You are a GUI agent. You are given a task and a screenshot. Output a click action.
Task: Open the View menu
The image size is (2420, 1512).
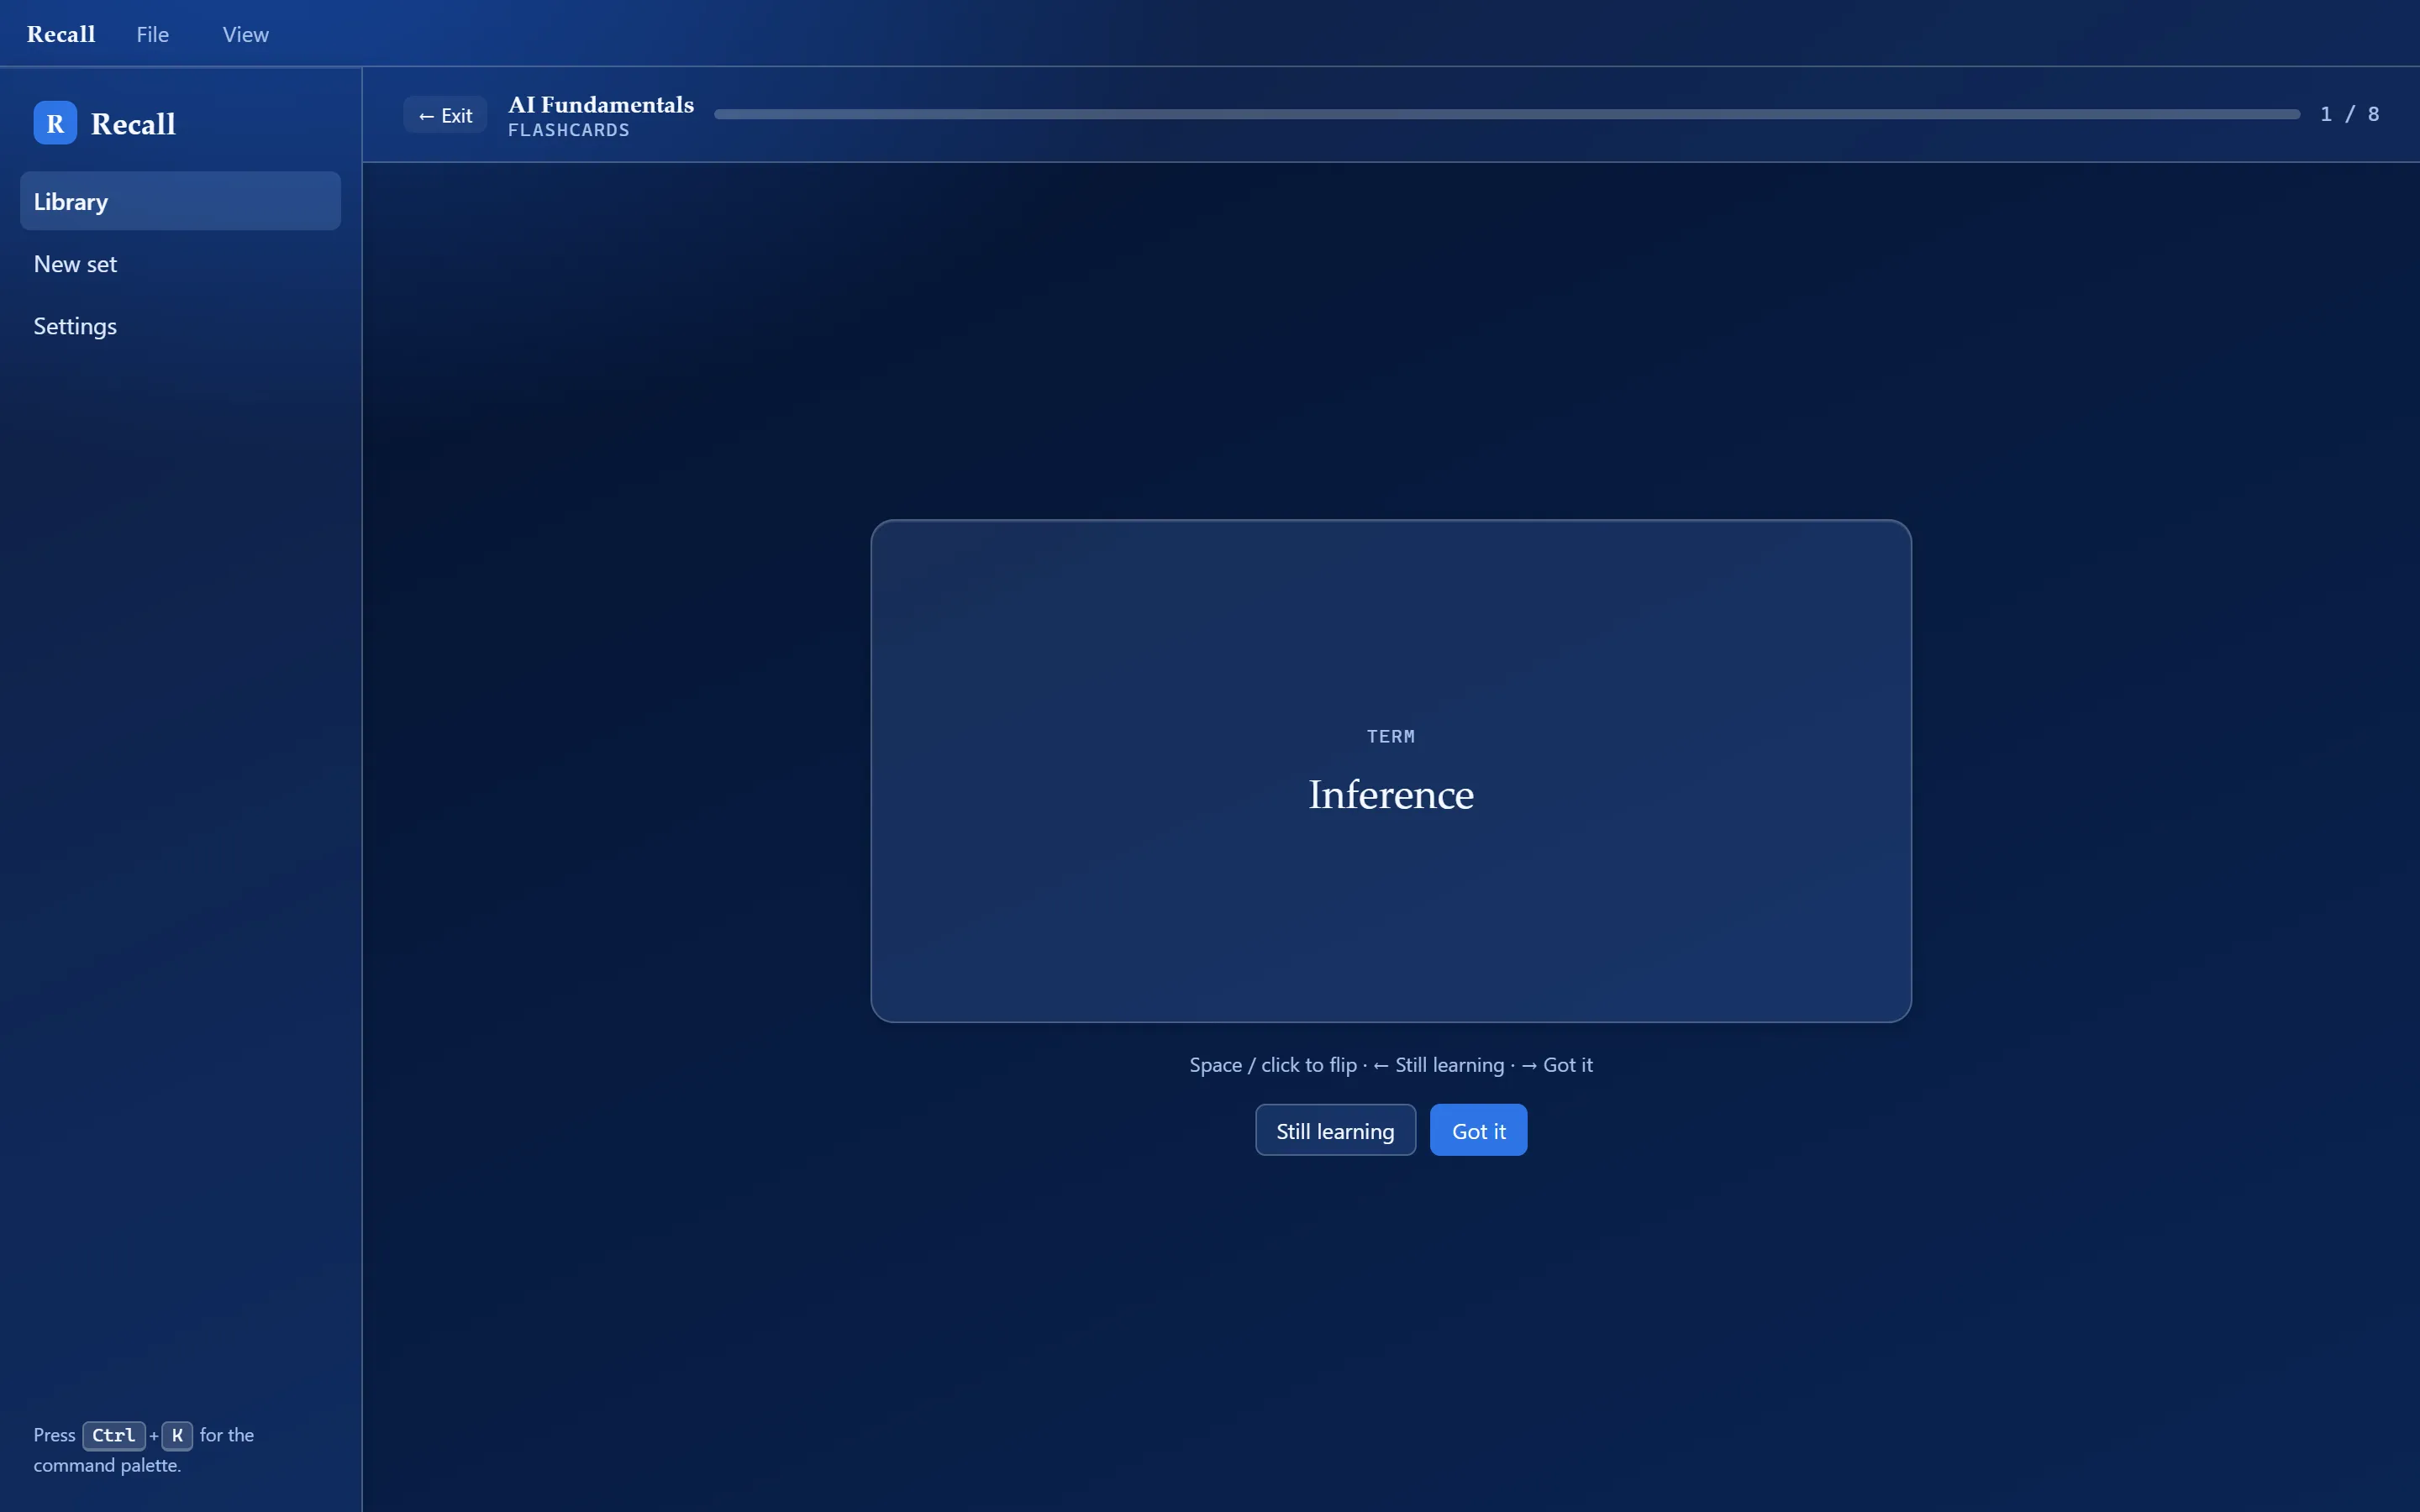pyautogui.click(x=245, y=34)
